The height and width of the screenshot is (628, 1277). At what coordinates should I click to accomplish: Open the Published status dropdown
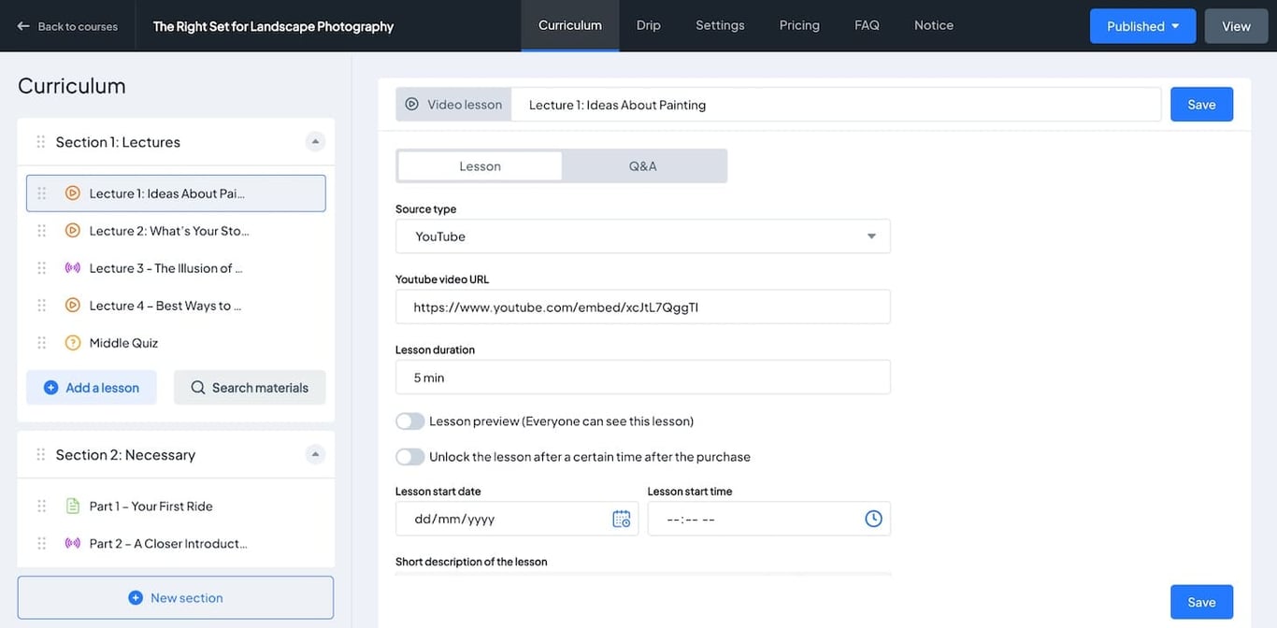point(1142,25)
